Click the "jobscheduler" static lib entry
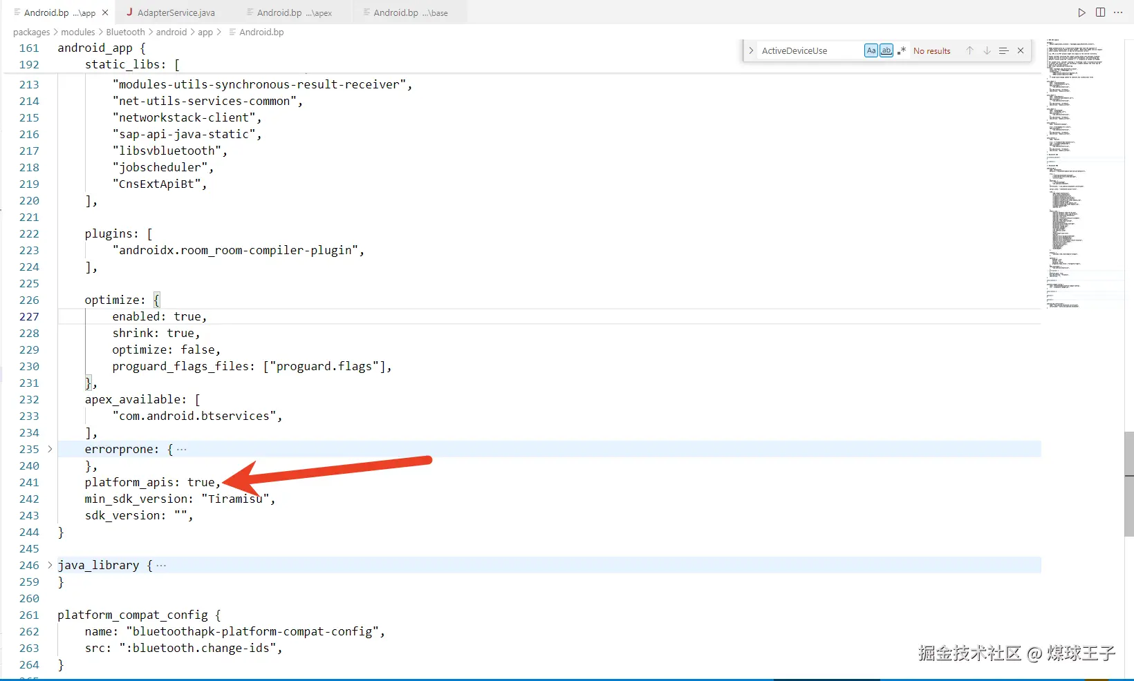Viewport: 1134px width, 681px height. (163, 167)
